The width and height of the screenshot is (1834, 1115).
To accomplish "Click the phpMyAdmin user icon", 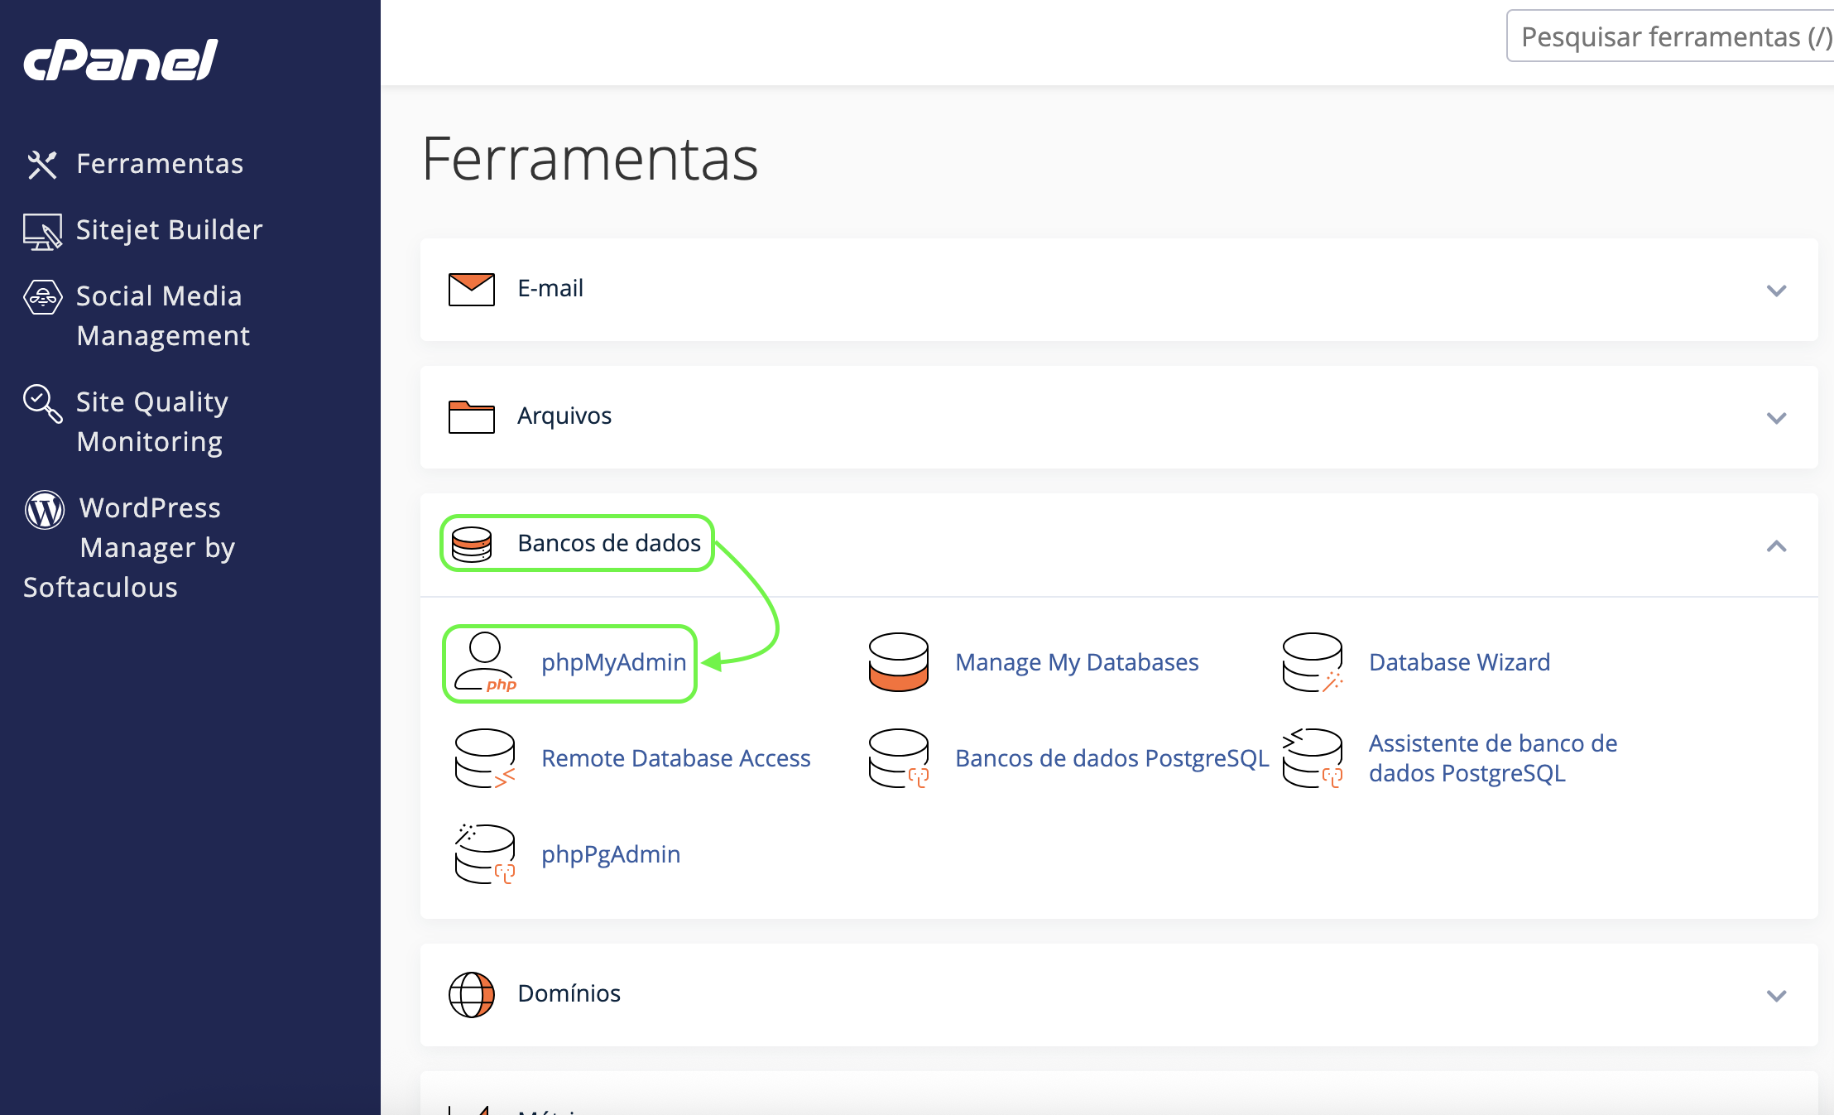I will click(486, 662).
